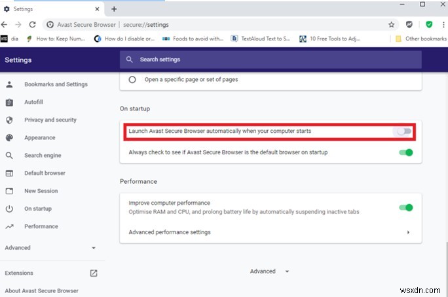Open the Avast Security & Privacy shield icon
The width and height of the screenshot is (448, 297).
pos(409,25)
